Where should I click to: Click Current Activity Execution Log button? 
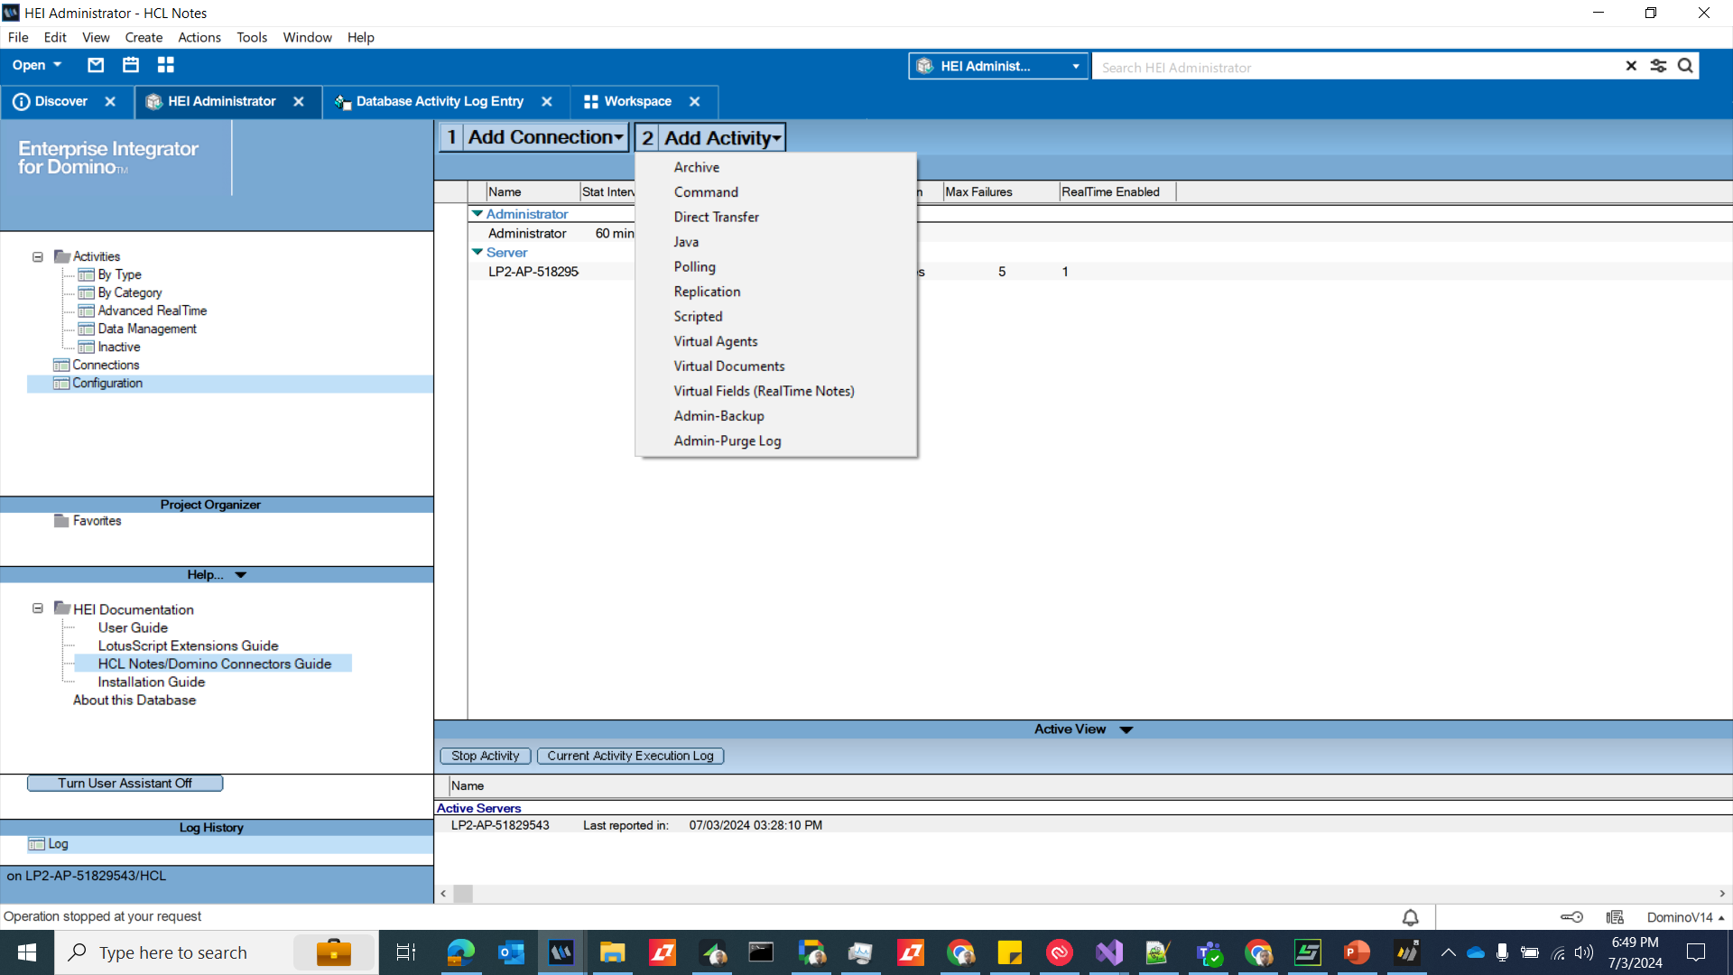pos(630,757)
